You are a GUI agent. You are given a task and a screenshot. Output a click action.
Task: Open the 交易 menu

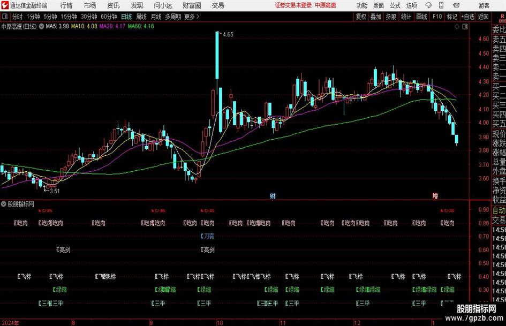tap(218, 5)
